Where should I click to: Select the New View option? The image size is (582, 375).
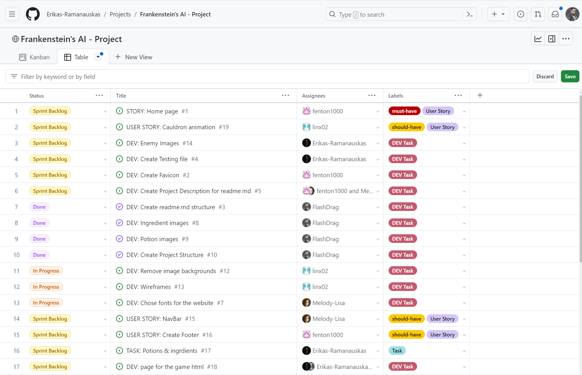134,57
